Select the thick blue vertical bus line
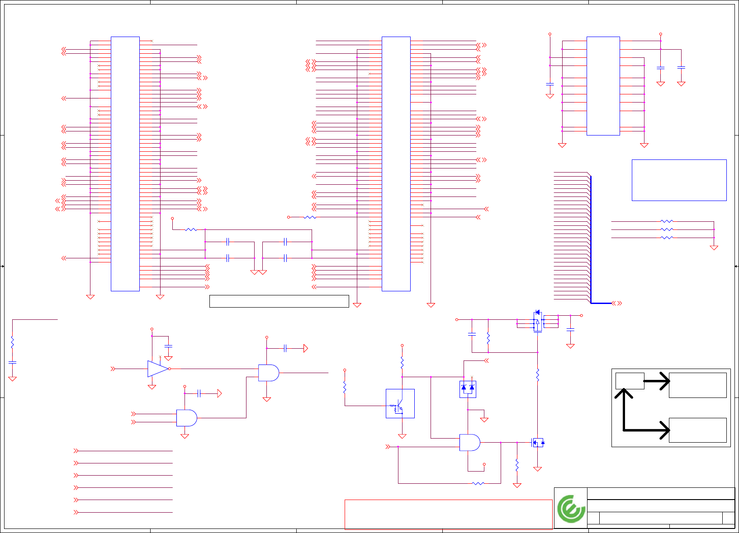739x533 pixels. pos(591,239)
